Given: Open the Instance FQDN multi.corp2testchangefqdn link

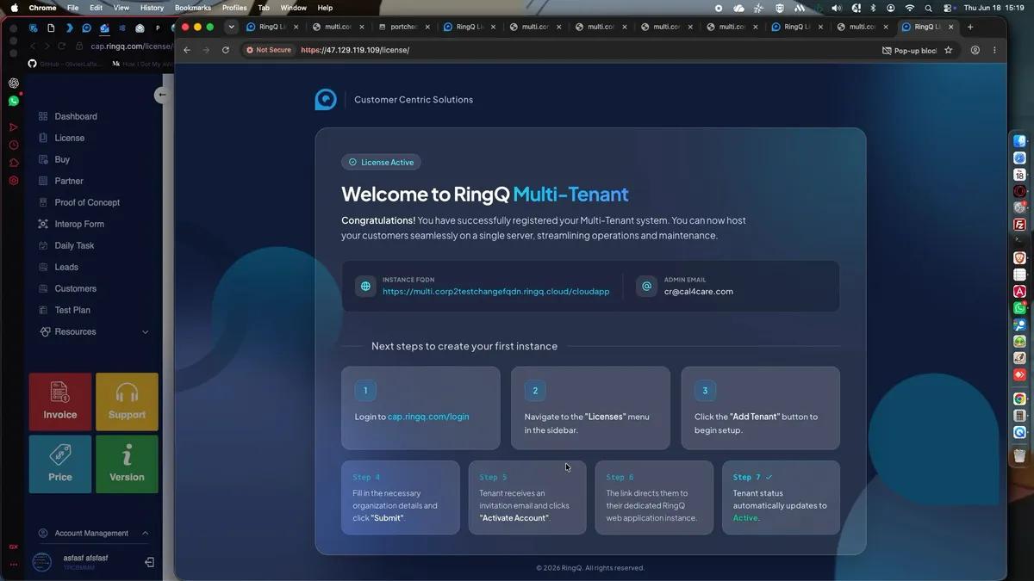Looking at the screenshot, I should pyautogui.click(x=495, y=292).
